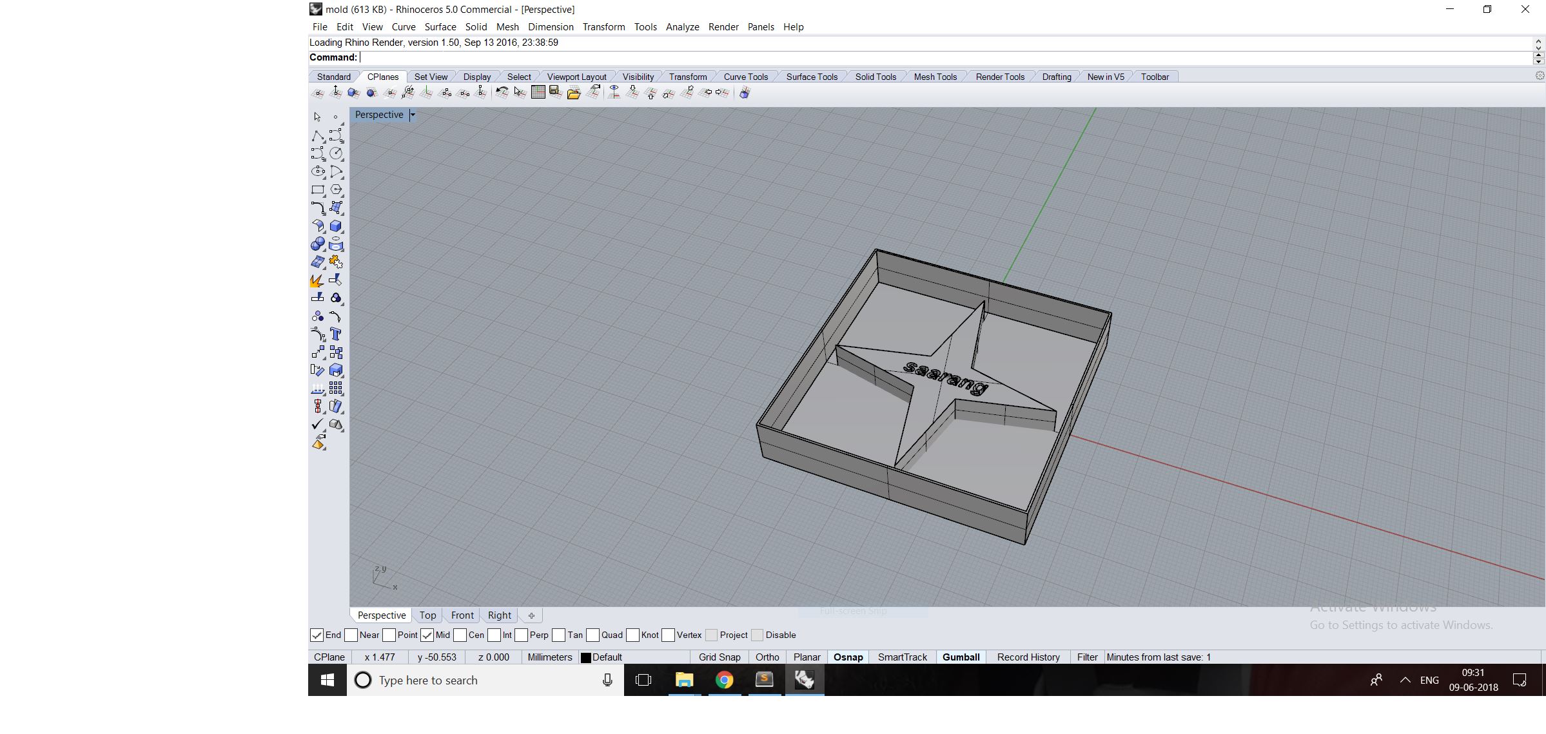Add new viewport tab with plus button
The image size is (1546, 734).
(531, 615)
